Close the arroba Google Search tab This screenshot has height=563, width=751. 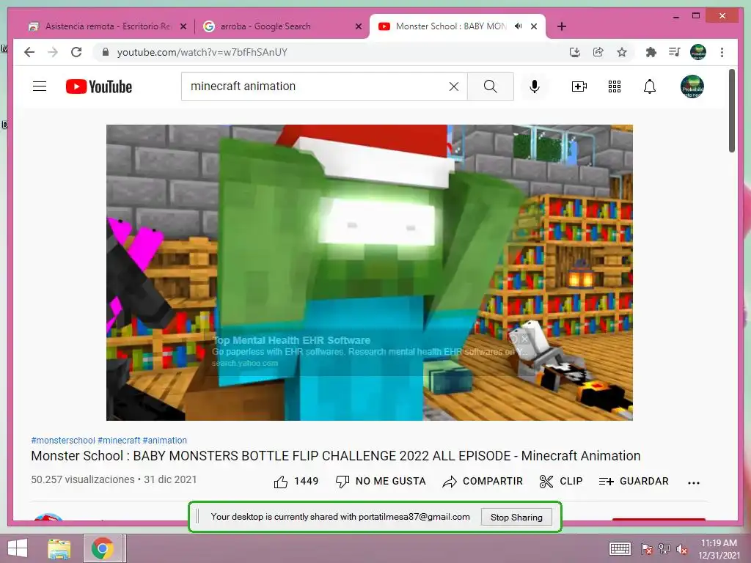pyautogui.click(x=358, y=26)
